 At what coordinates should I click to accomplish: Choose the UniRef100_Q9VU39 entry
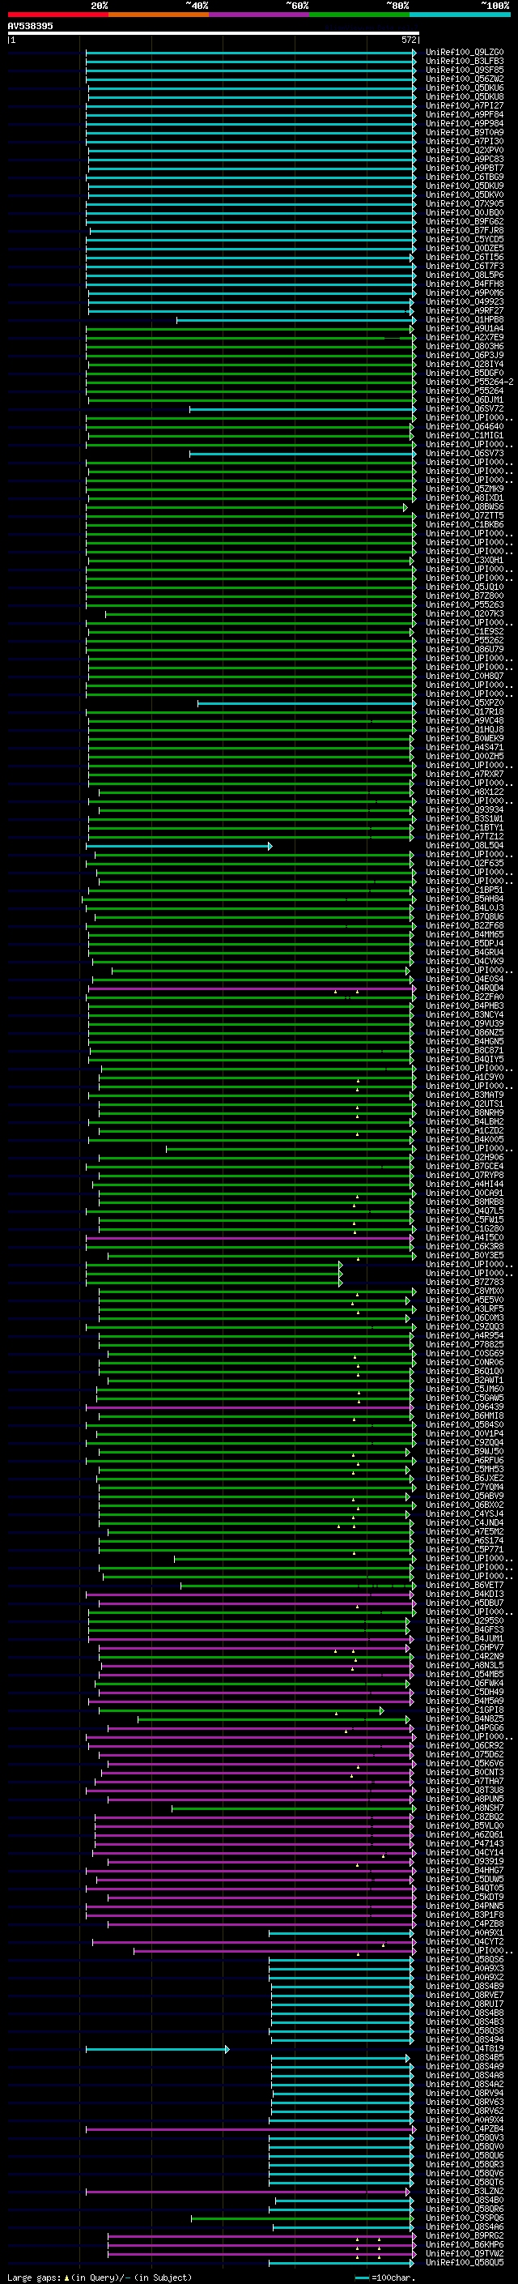click(x=464, y=1023)
